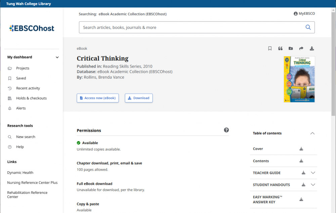This screenshot has height=213, width=336.
Task: Click the Saved bookmark icon in sidebar
Action: tap(10, 78)
